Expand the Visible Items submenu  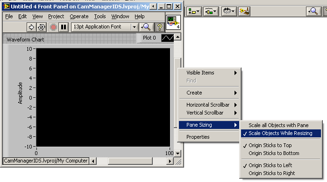[209, 73]
